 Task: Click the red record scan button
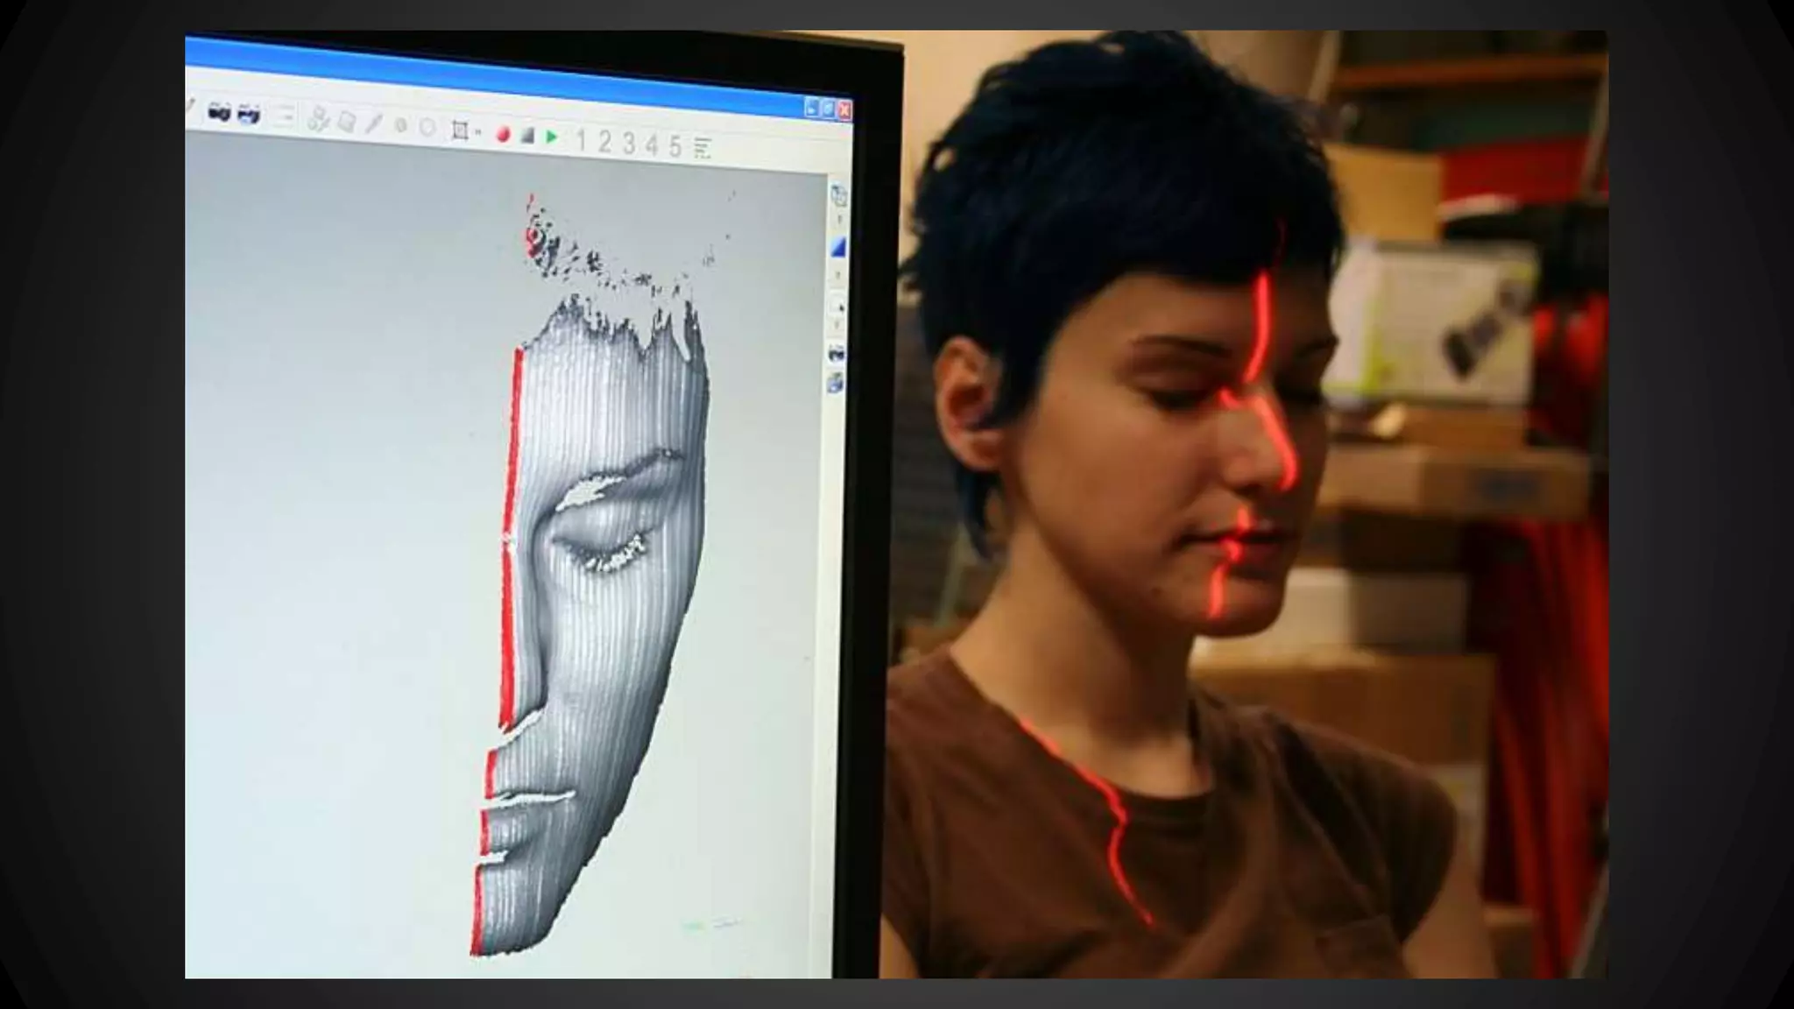[x=503, y=134]
